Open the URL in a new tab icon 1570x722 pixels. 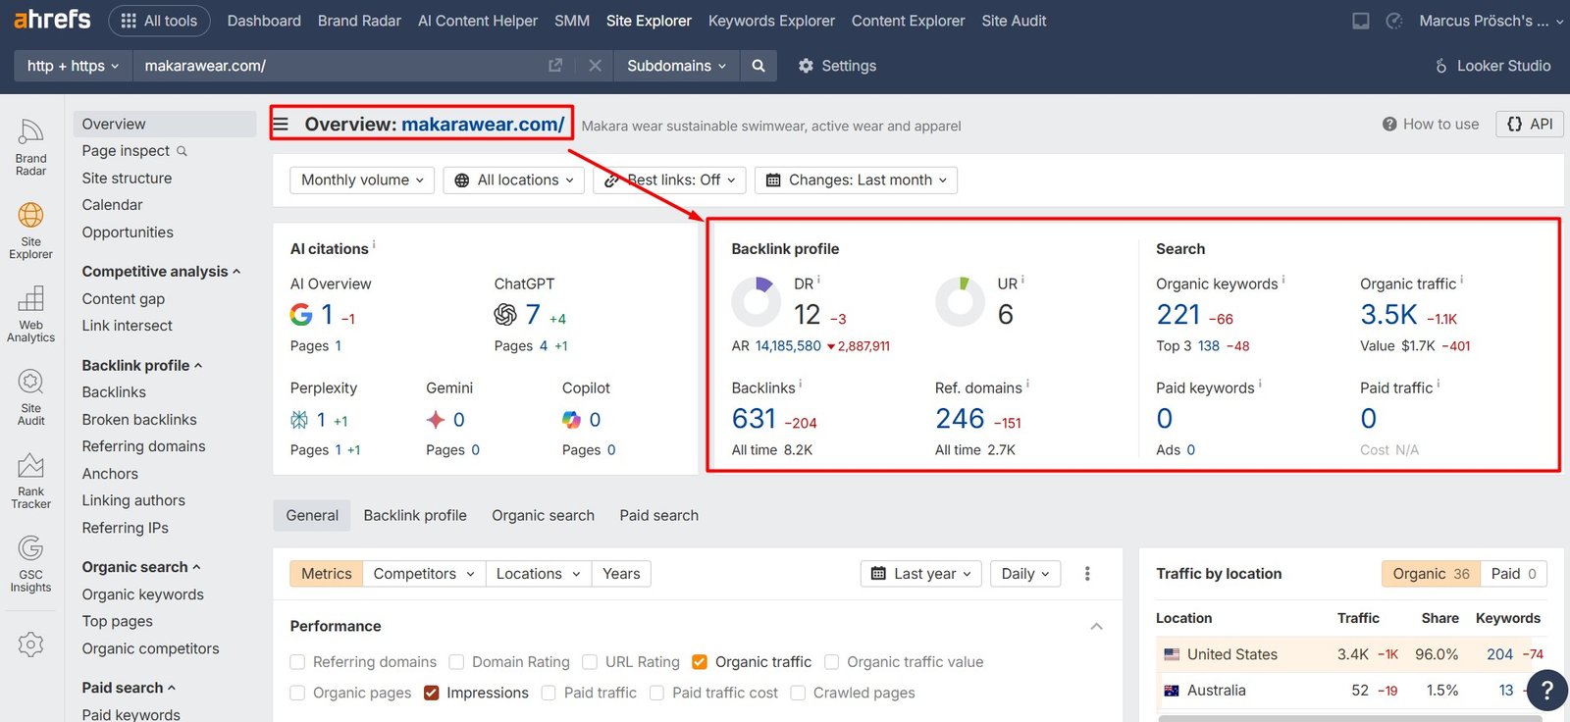point(555,66)
